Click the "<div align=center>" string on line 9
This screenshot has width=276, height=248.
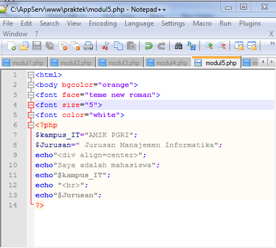click(98, 155)
